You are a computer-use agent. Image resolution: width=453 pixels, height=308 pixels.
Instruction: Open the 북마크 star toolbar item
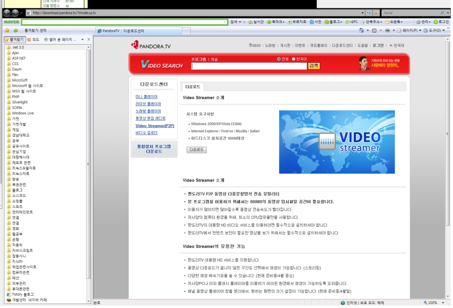coord(275,22)
